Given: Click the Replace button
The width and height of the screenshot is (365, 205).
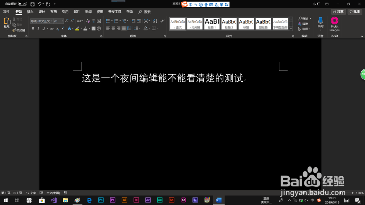Looking at the screenshot, I should (x=303, y=24).
